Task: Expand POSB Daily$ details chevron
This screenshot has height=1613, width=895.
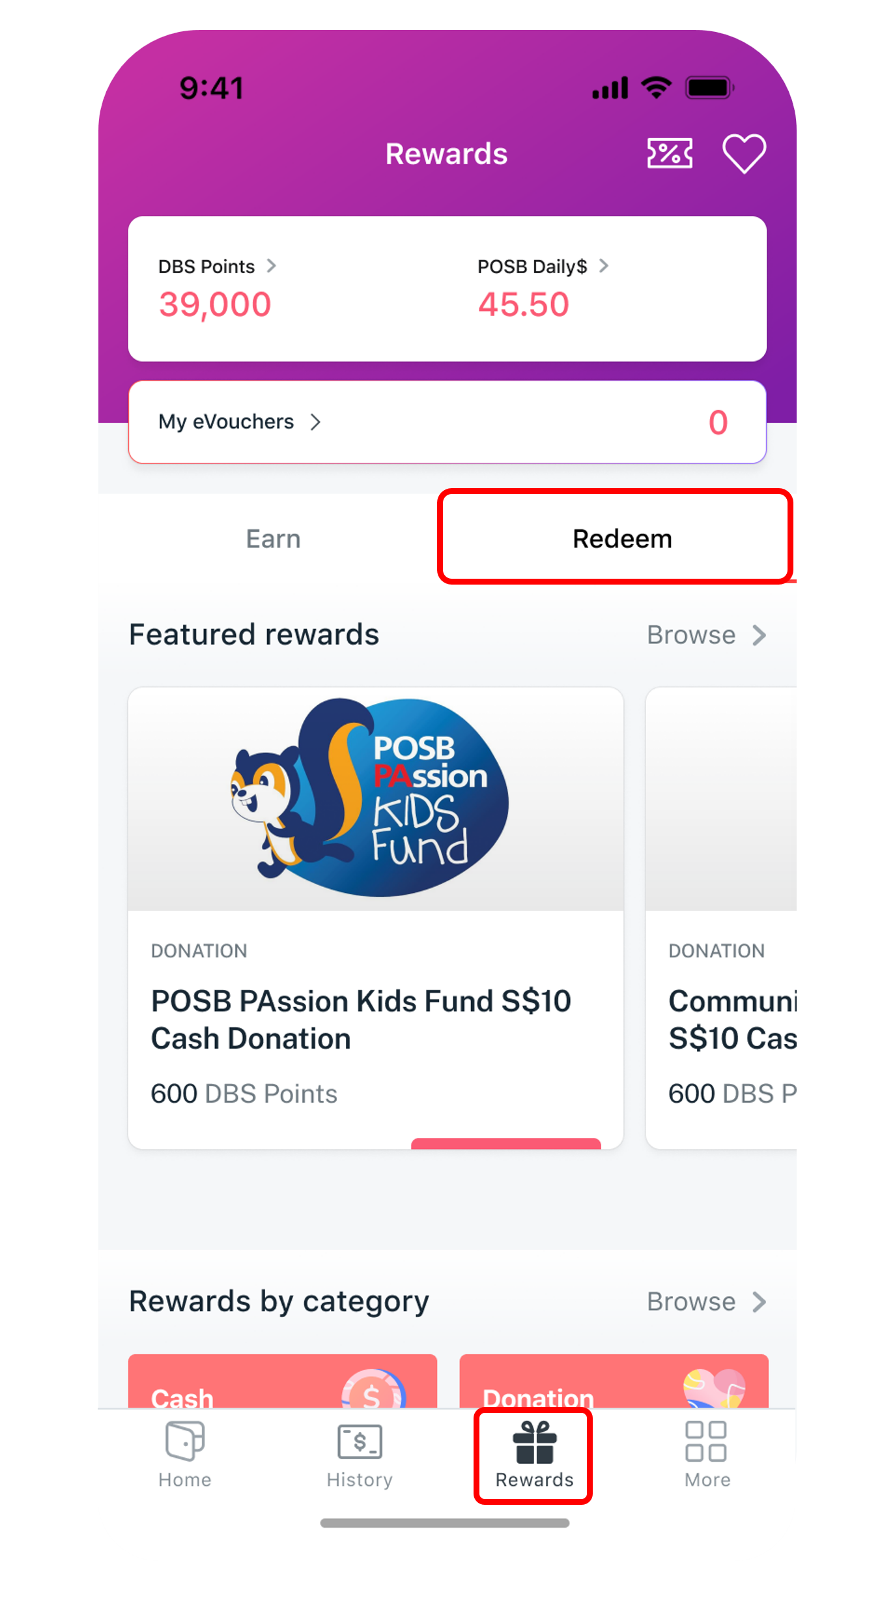Action: [x=604, y=266]
